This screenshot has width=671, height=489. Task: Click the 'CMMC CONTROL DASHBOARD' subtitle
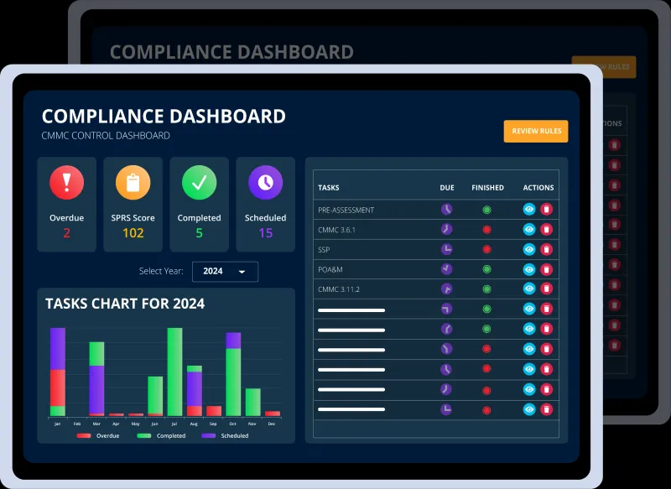[x=106, y=136]
